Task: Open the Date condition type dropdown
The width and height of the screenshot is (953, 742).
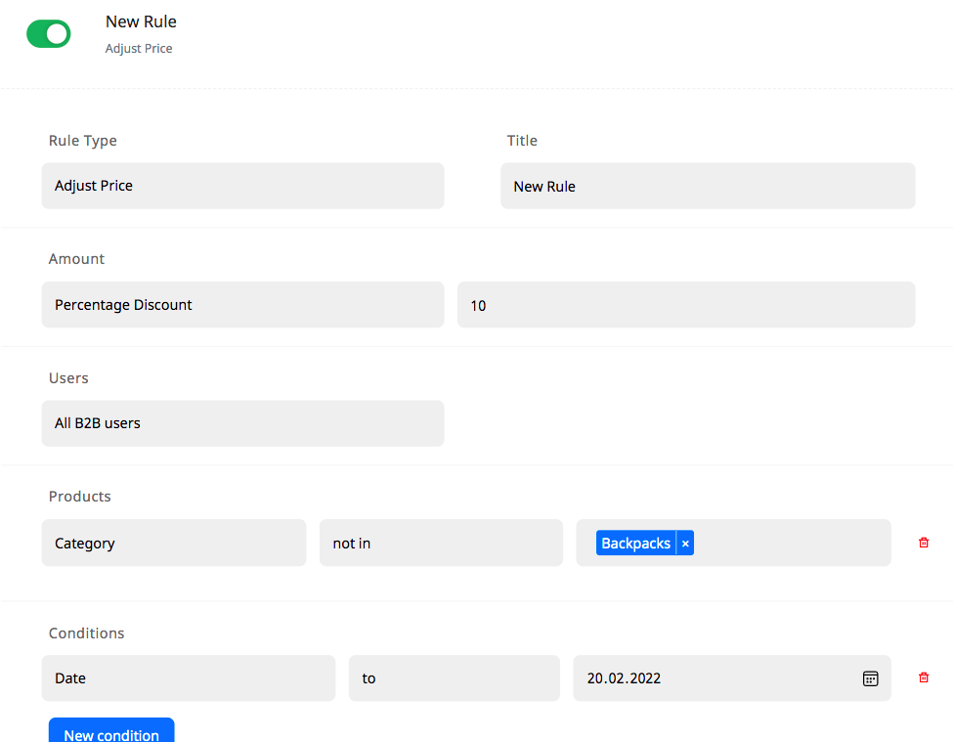Action: point(188,678)
